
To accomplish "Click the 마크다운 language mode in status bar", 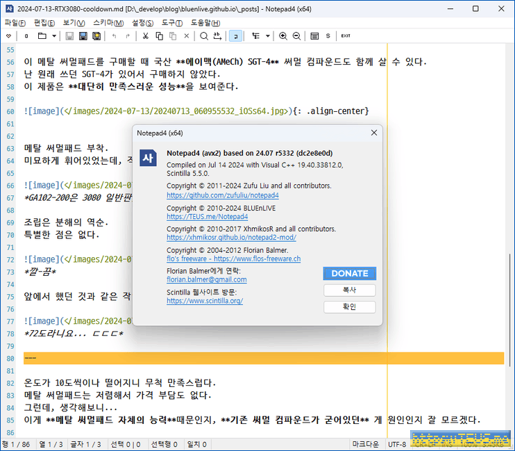I will 365,443.
